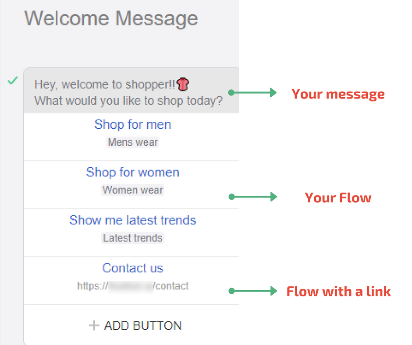
Task: Click the Mens wear flow label
Action: (x=132, y=142)
